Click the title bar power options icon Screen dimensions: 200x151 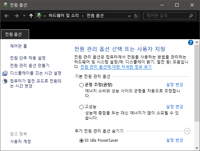[x=5, y=5]
